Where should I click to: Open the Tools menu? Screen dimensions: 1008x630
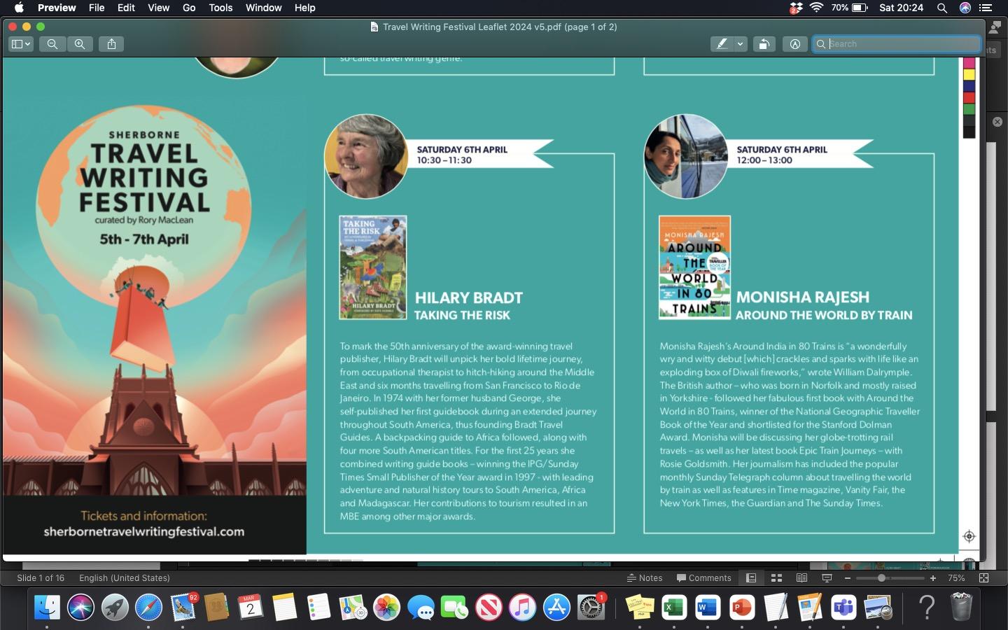click(x=220, y=8)
